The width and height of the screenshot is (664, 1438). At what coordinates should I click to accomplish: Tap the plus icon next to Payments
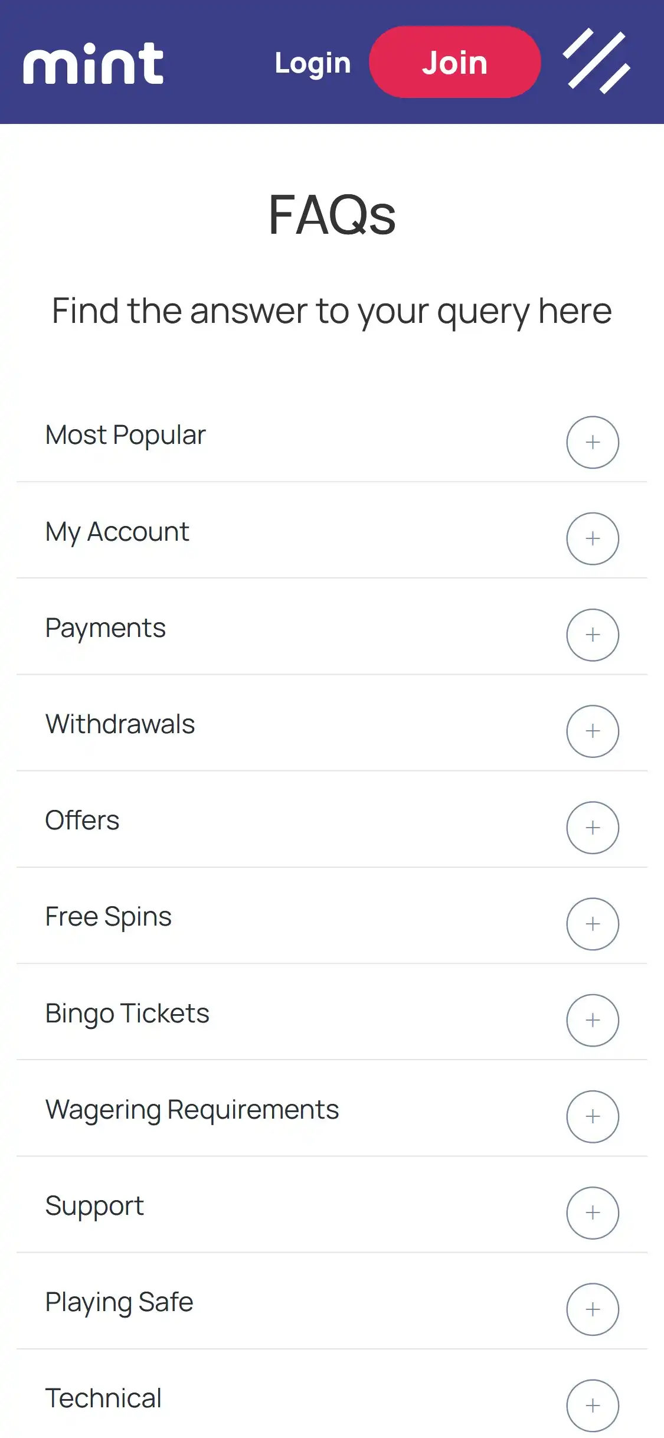(593, 635)
